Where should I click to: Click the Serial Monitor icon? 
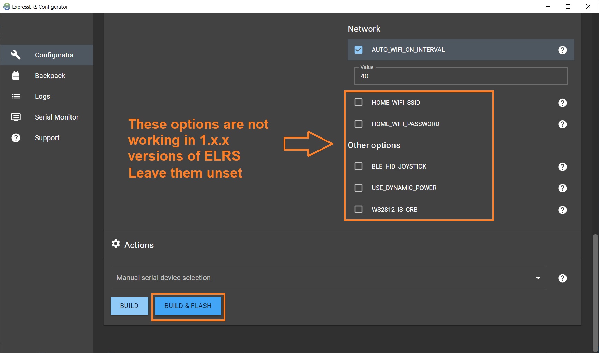coord(16,117)
